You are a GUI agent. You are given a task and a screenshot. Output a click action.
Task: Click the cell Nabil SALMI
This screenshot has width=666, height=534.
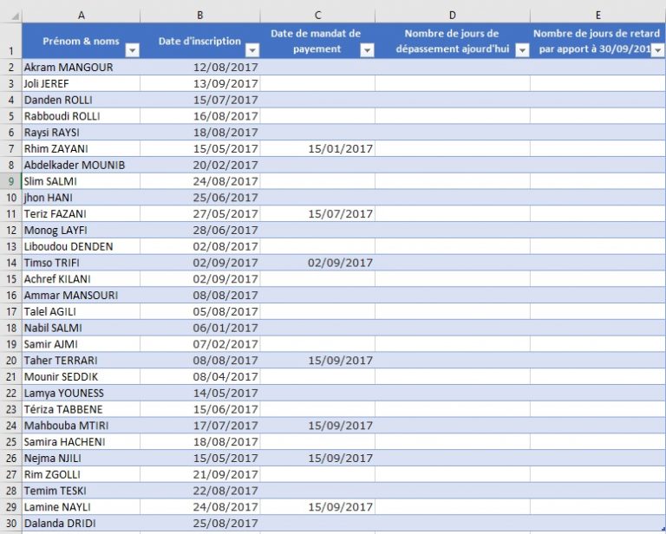pyautogui.click(x=82, y=329)
